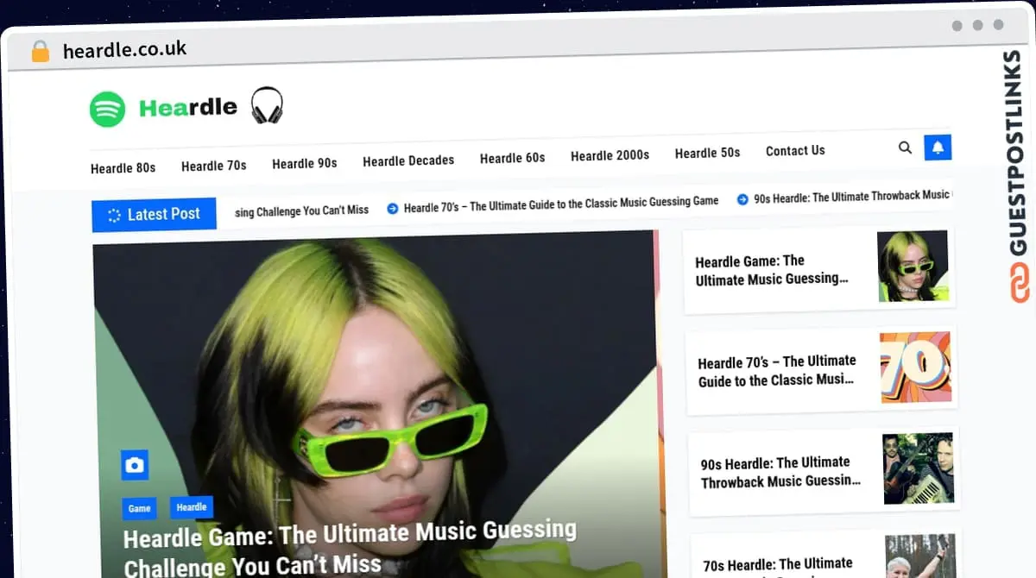Click the Billie Eilish sidebar thumbnail

(x=913, y=266)
